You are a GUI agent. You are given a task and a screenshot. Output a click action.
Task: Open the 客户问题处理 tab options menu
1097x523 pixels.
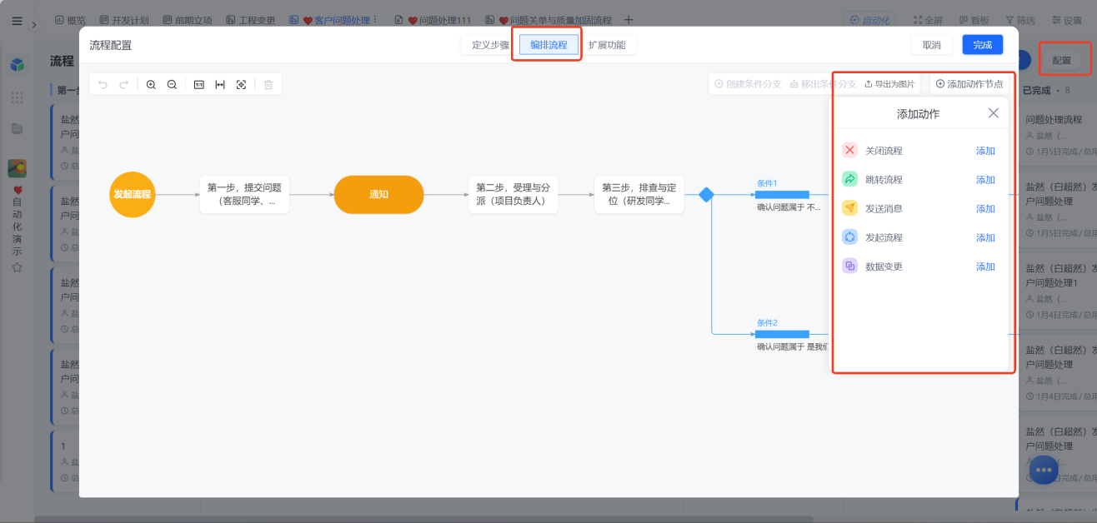click(x=375, y=20)
